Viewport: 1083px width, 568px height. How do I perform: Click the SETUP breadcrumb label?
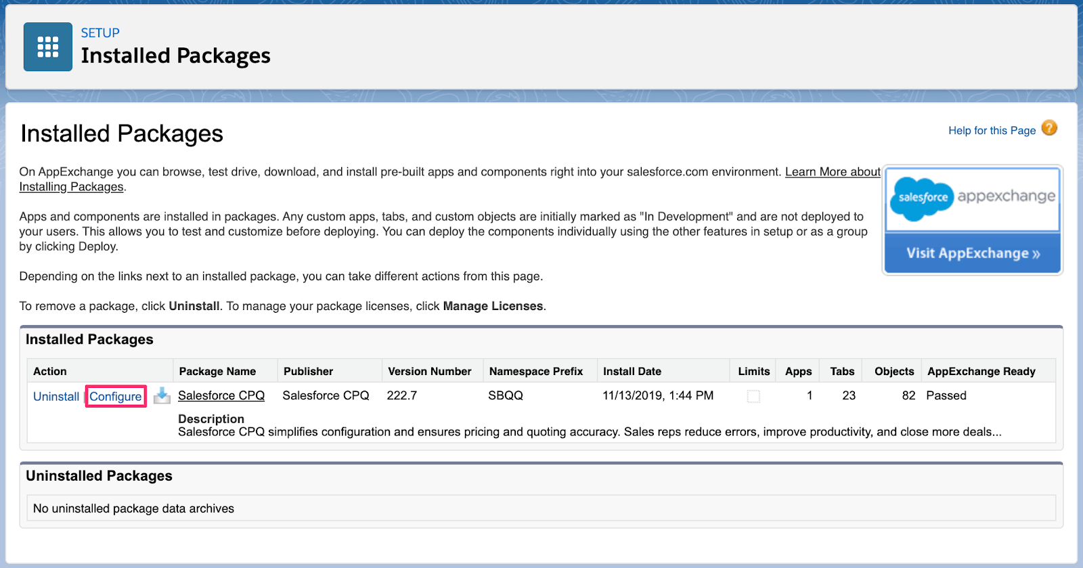coord(100,32)
